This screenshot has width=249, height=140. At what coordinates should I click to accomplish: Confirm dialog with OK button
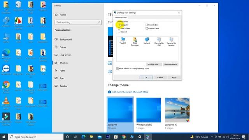point(146,77)
